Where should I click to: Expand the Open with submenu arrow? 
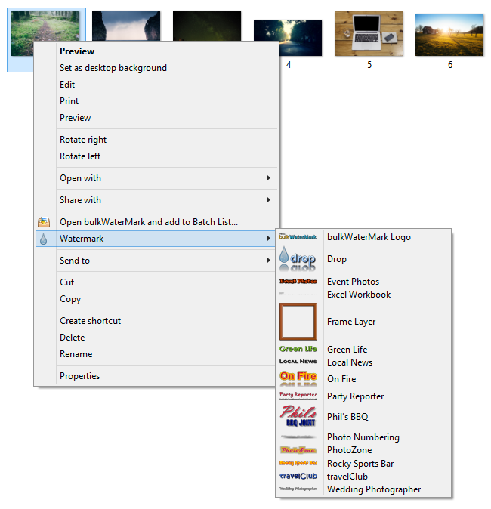pyautogui.click(x=269, y=178)
